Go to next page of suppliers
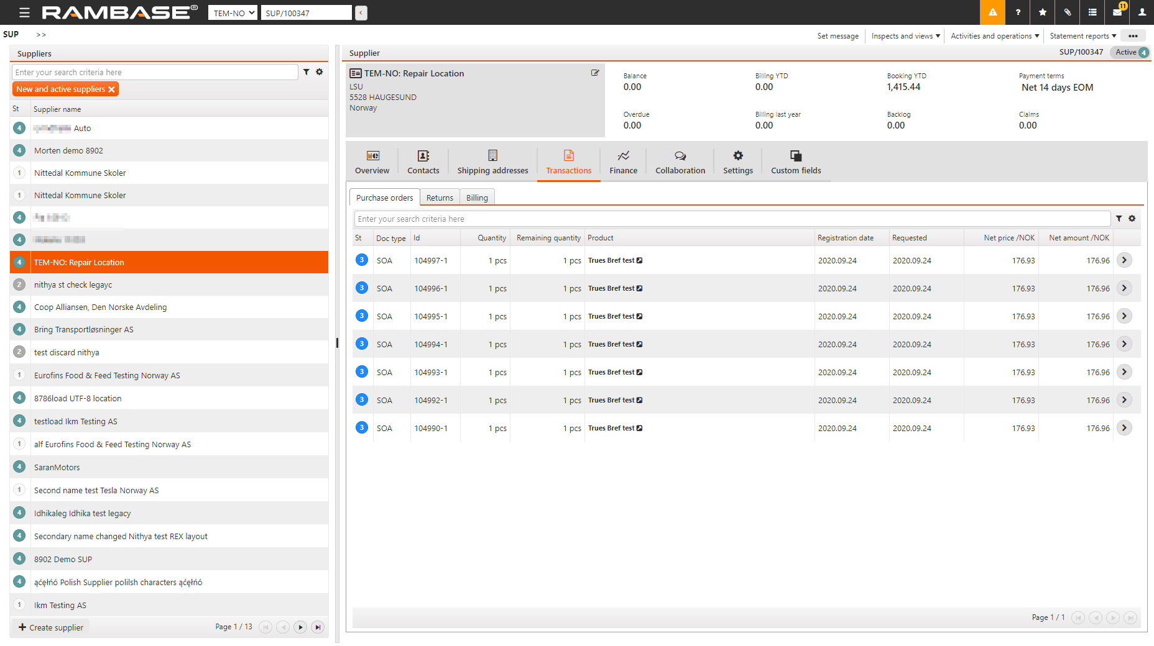Screen dimensions: 1154x646 pyautogui.click(x=300, y=627)
